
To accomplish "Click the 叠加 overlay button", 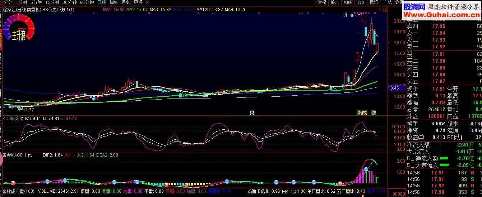I will coord(335,2).
